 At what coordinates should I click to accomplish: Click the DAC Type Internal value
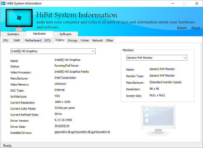click(x=59, y=90)
